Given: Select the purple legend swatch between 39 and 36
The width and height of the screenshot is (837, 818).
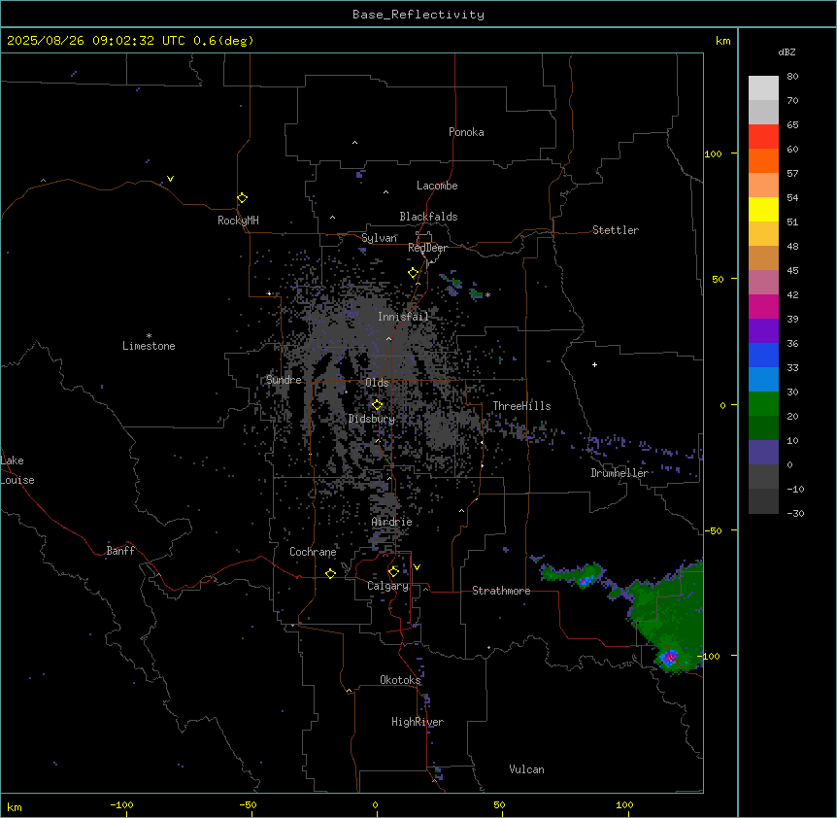Looking at the screenshot, I should [763, 331].
